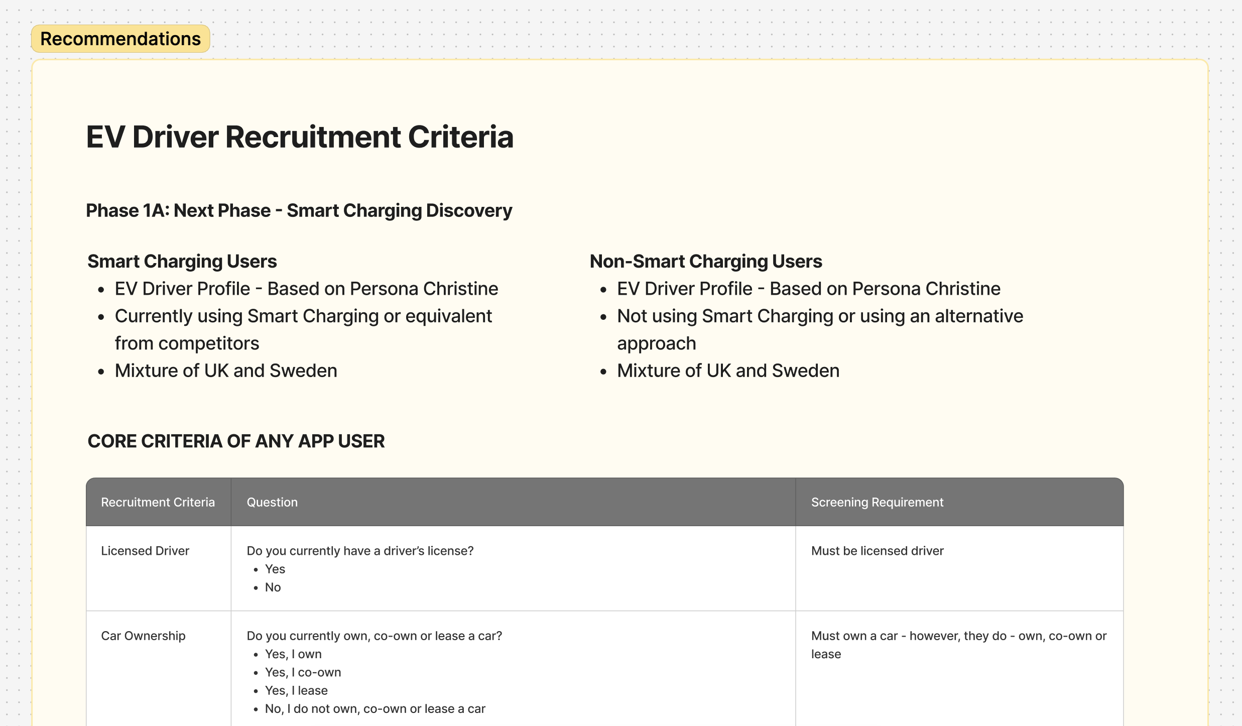Click the Smart Charging Users heading
Viewport: 1242px width, 726px height.
click(182, 261)
